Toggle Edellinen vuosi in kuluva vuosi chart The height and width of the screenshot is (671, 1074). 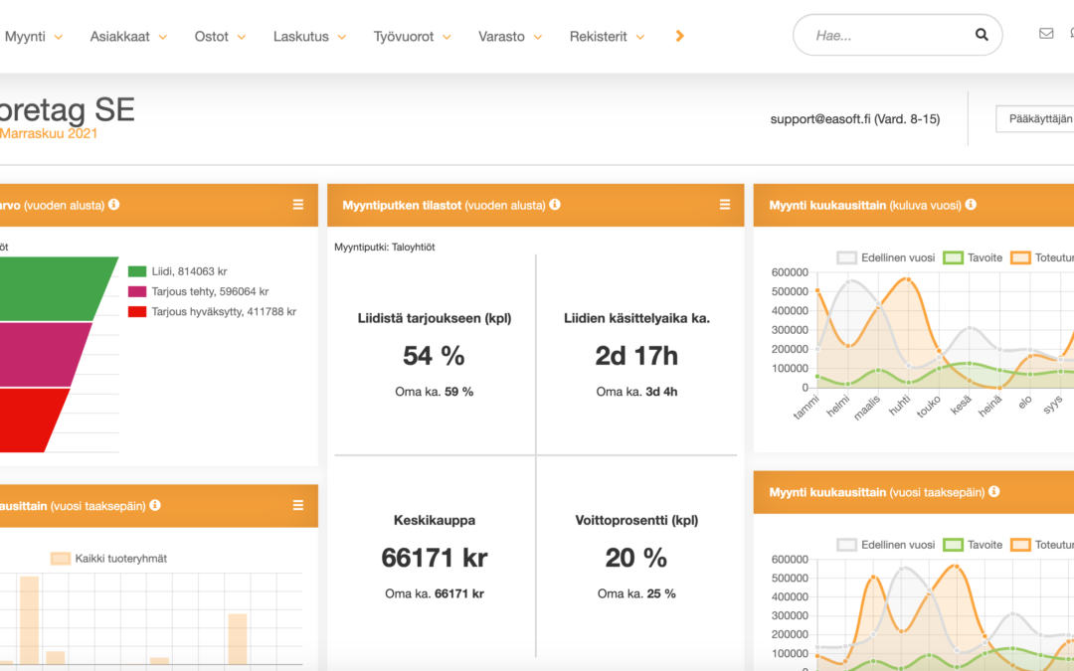pyautogui.click(x=886, y=257)
